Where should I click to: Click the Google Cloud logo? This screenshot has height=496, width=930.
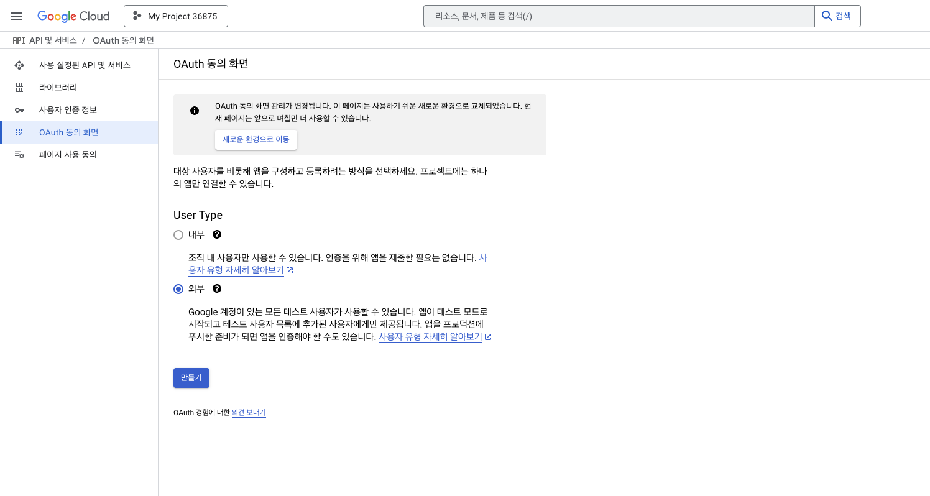click(73, 16)
